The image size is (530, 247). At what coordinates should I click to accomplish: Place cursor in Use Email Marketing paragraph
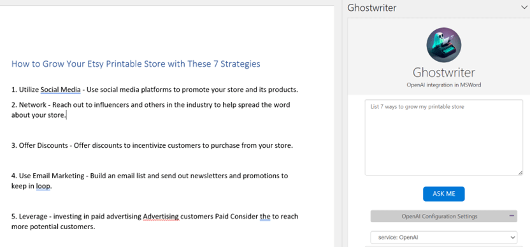click(x=150, y=181)
